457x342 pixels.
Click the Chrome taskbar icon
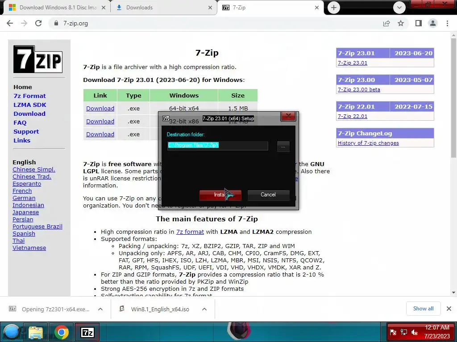pyautogui.click(x=61, y=332)
